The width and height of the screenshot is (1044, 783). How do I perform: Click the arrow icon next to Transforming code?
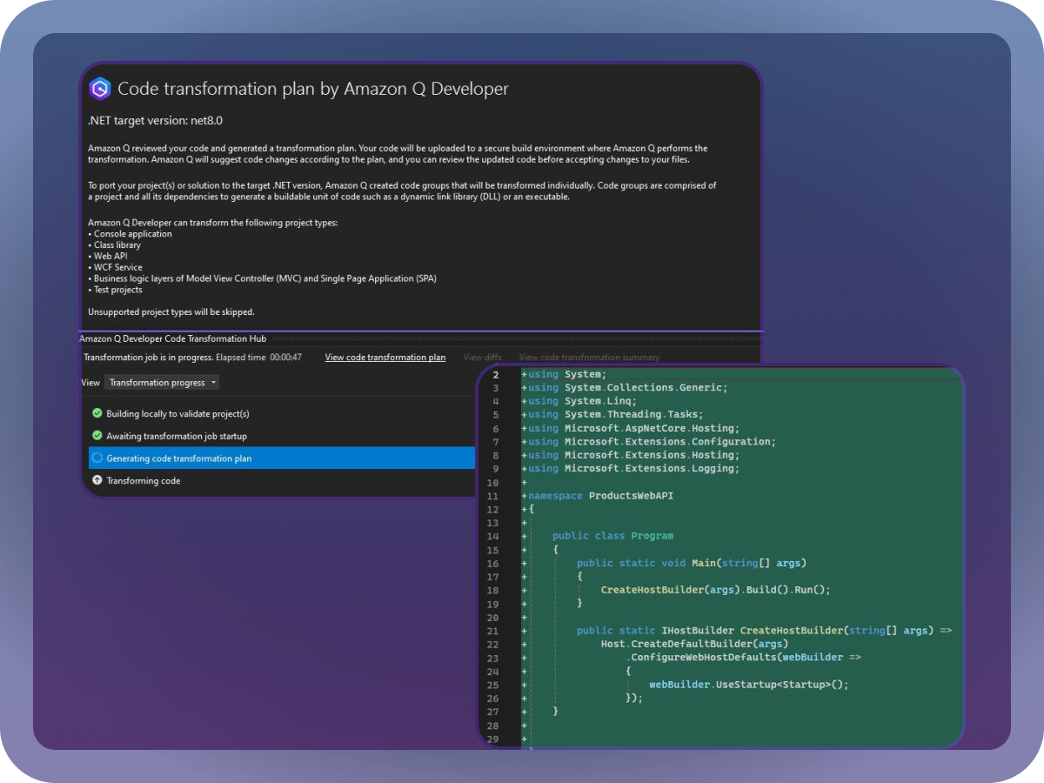pyautogui.click(x=97, y=479)
